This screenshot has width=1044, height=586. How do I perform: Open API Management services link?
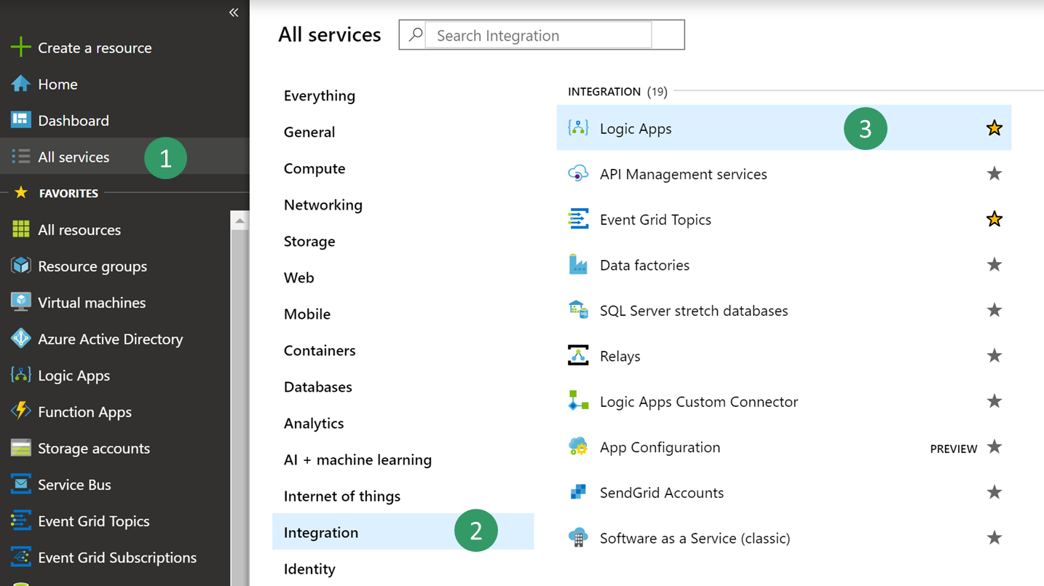click(684, 174)
